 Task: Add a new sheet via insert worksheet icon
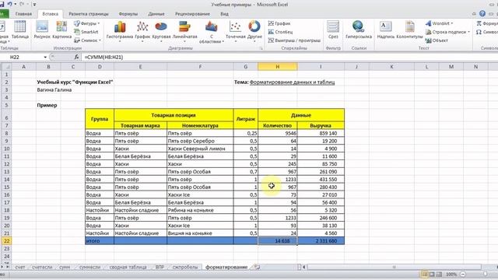[258, 268]
